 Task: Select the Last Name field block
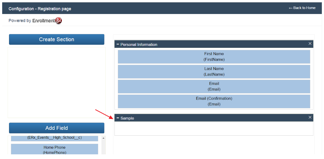pos(214,71)
